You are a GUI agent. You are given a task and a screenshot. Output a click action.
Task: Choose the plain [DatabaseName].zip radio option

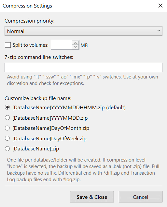point(7,149)
